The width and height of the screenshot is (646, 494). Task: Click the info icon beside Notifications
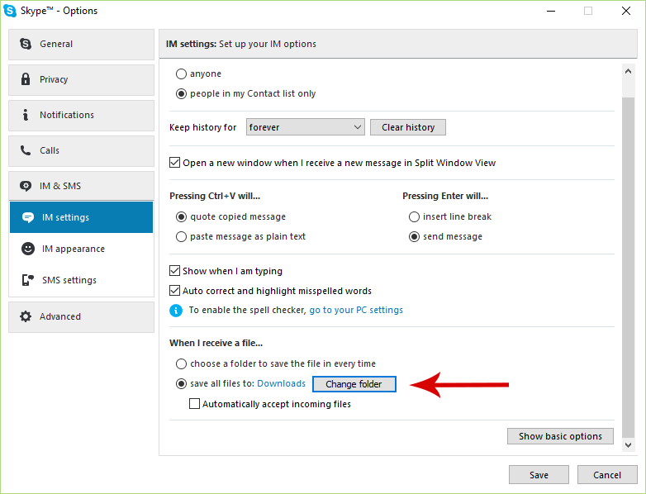pos(26,115)
